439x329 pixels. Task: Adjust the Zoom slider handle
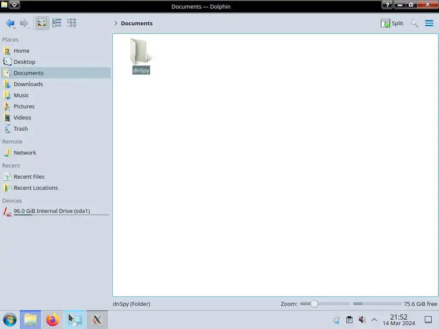point(314,304)
